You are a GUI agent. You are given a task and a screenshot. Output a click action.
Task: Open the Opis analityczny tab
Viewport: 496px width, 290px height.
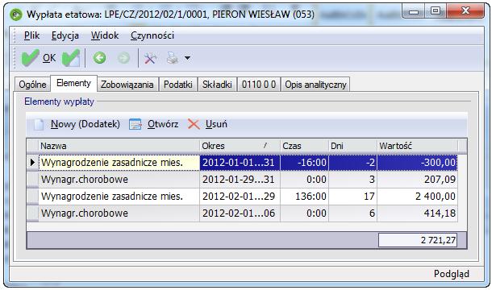pyautogui.click(x=315, y=85)
